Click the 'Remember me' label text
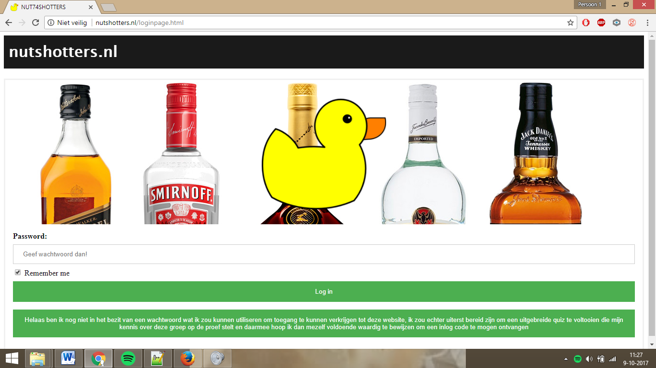The height and width of the screenshot is (368, 656). (x=47, y=273)
